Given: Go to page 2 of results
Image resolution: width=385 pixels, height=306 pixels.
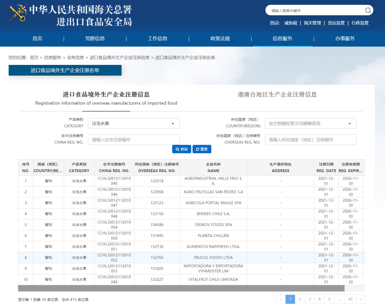Looking at the screenshot, I should [x=300, y=299].
